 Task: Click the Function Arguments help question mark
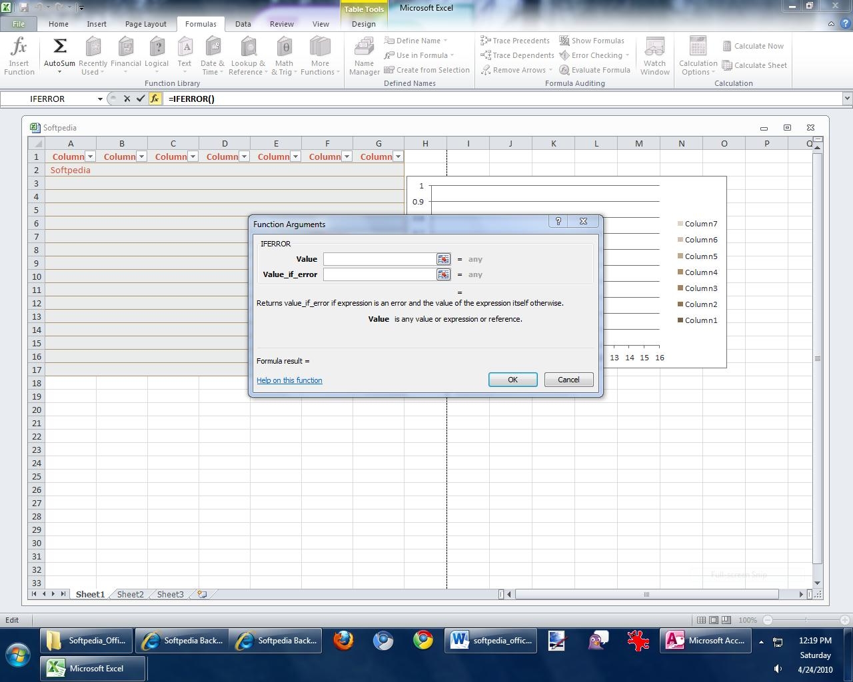click(558, 222)
